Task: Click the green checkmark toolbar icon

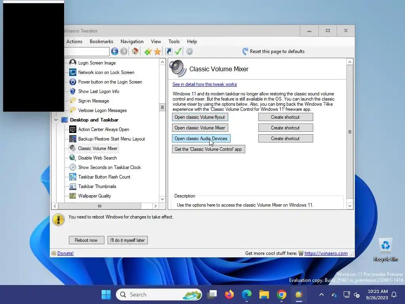Action: pos(178,51)
